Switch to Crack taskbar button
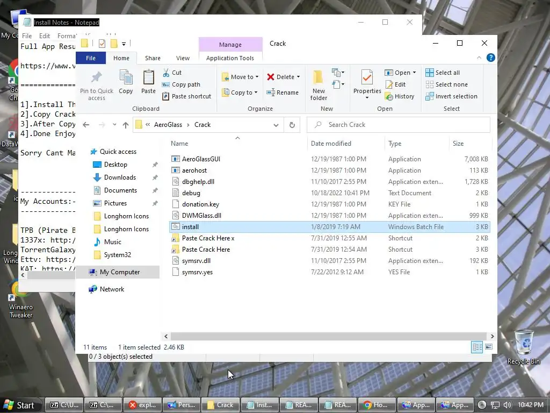Image resolution: width=550 pixels, height=413 pixels. [220, 405]
